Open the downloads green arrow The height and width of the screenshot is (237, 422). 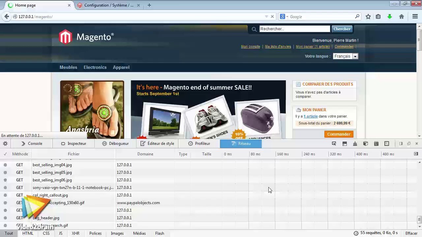[390, 16]
